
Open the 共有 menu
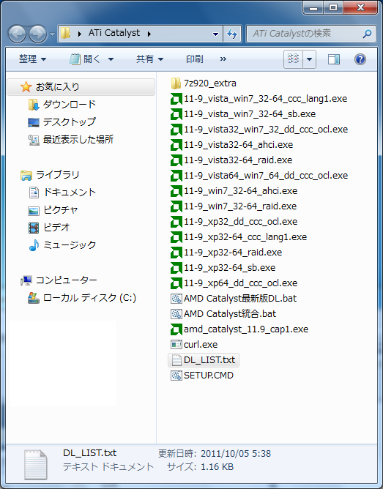tap(149, 59)
